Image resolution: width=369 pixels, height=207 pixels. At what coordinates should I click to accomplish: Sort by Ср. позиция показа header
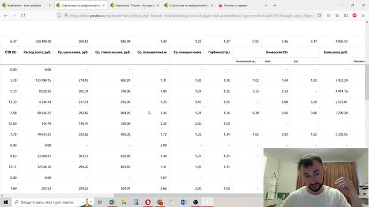152,52
